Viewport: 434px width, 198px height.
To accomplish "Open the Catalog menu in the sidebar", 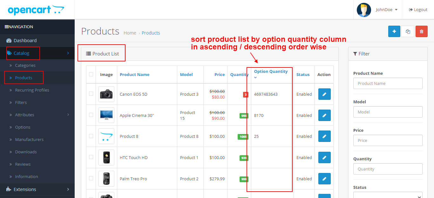I will [x=21, y=53].
